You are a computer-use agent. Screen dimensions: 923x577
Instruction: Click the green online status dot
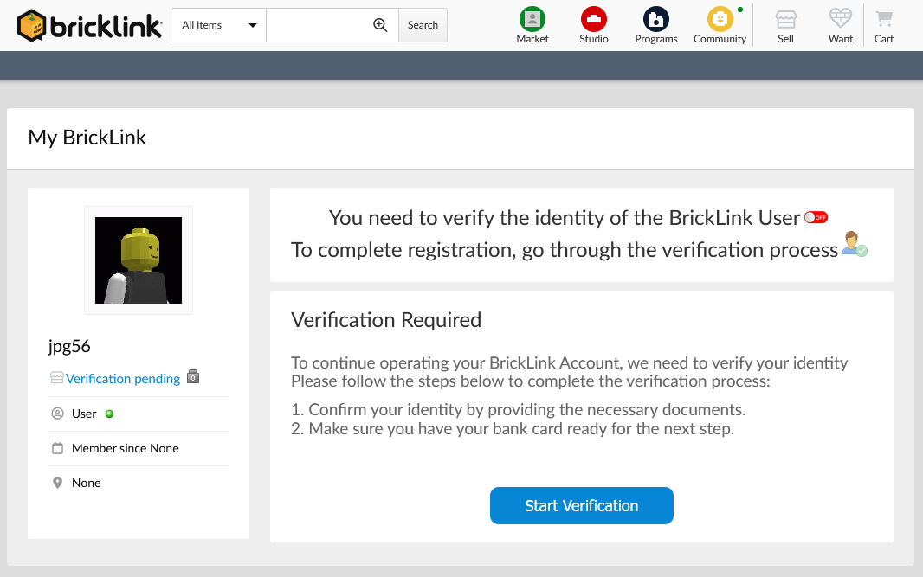click(x=109, y=414)
